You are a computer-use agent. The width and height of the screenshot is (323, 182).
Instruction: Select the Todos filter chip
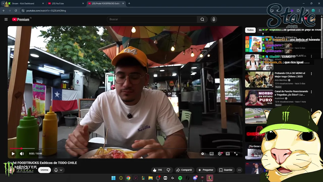250,30
